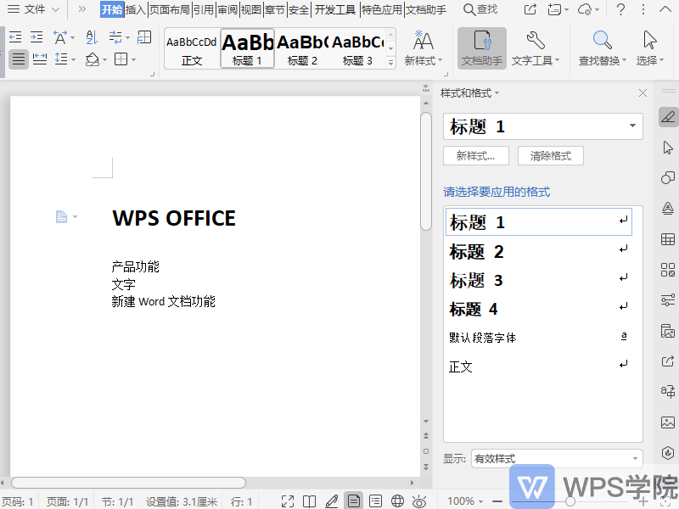Open 文字工具 wrench tool
This screenshot has width=679, height=509.
[x=536, y=48]
